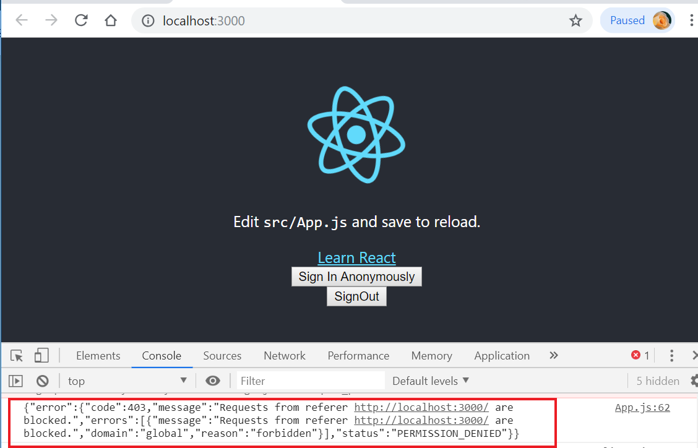The width and height of the screenshot is (698, 448).
Task: Open the Default levels dropdown
Action: (430, 381)
